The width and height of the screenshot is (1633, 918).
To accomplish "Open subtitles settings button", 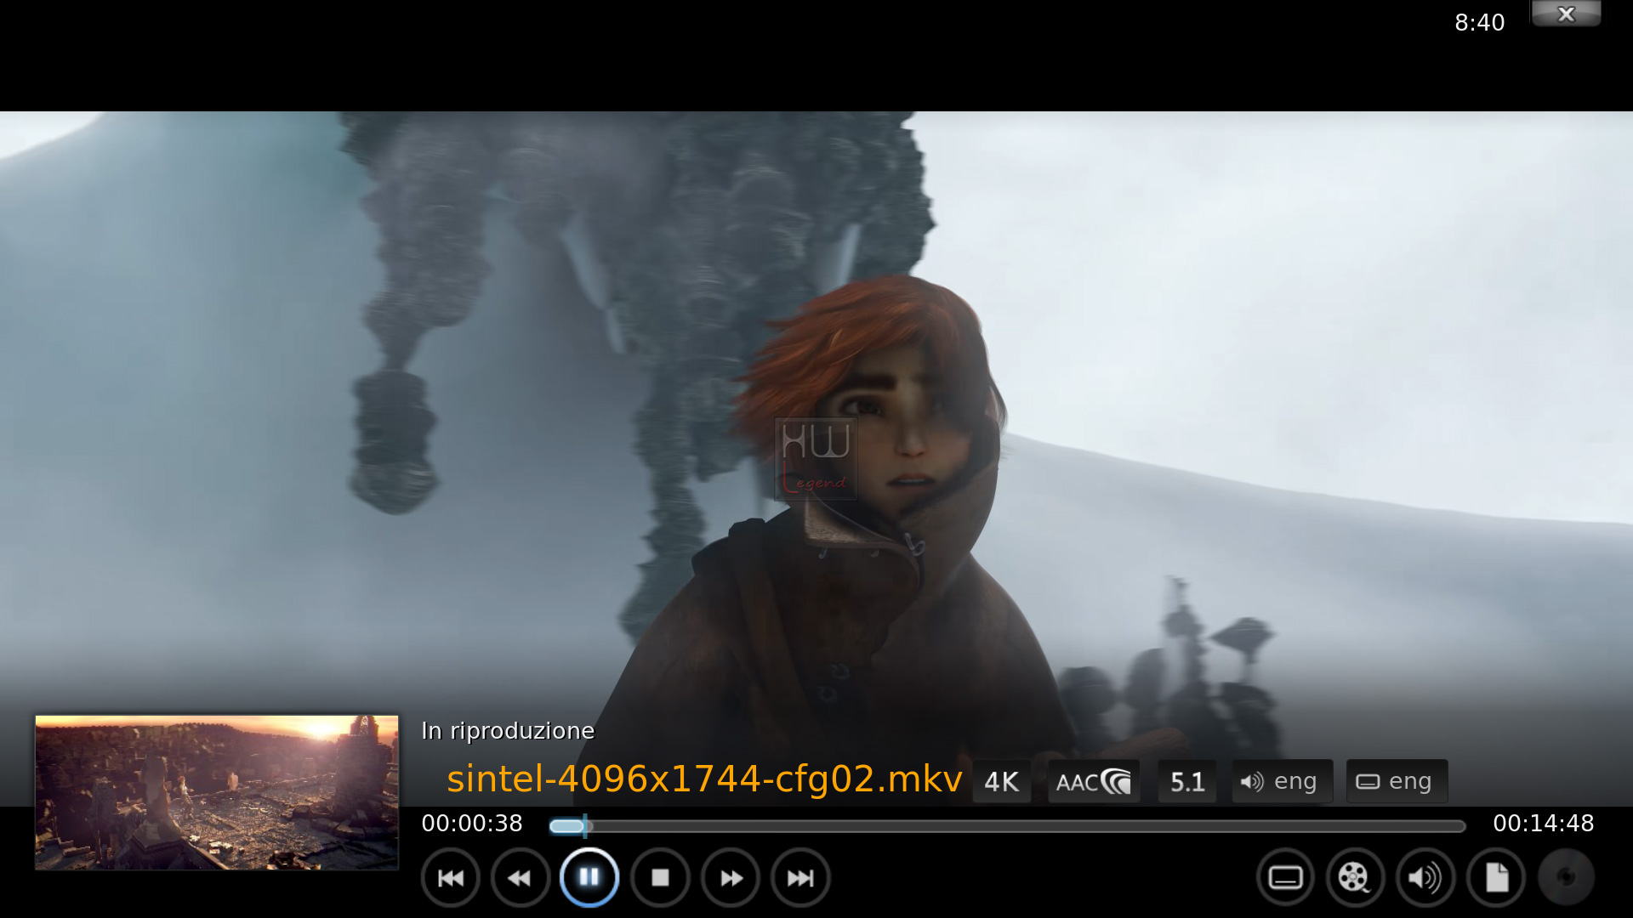I will pos(1285,878).
